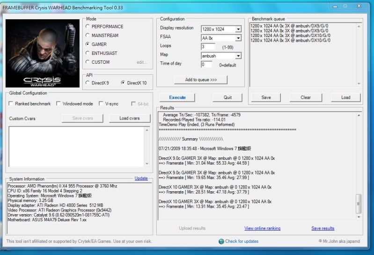Screen dimensions: 374x255
Task: Click result line Avg: 37.79
Action: 204,192
